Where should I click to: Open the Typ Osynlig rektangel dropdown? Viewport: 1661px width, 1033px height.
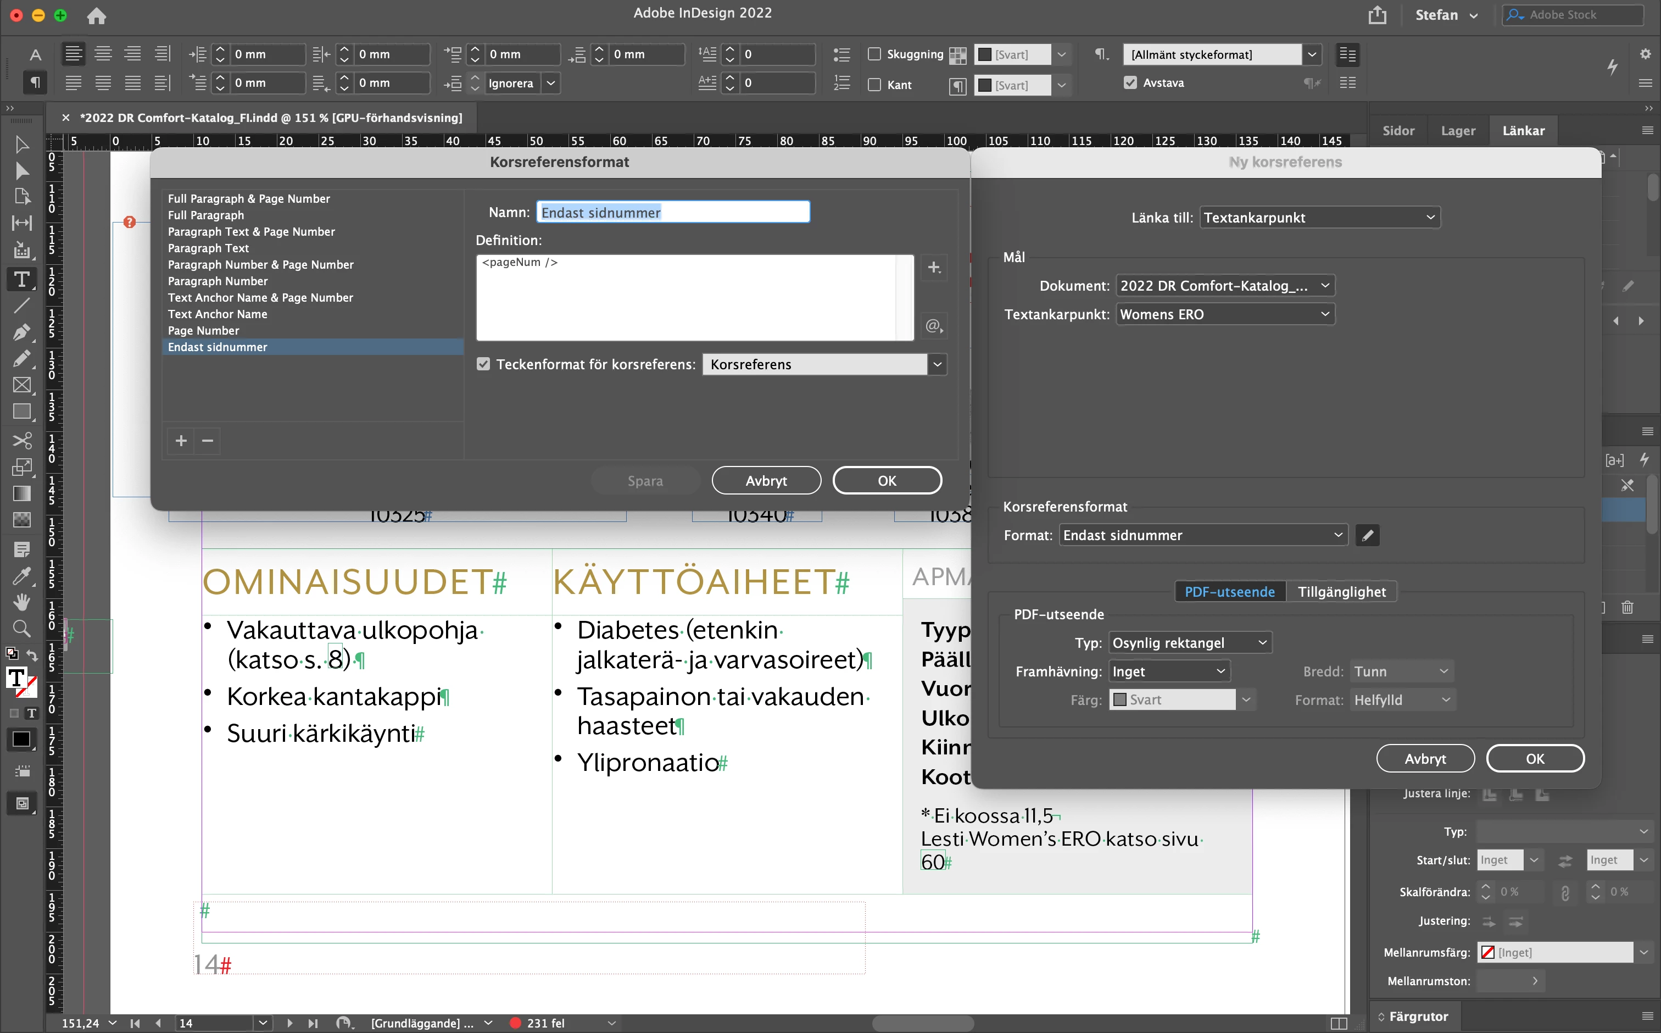click(1190, 643)
